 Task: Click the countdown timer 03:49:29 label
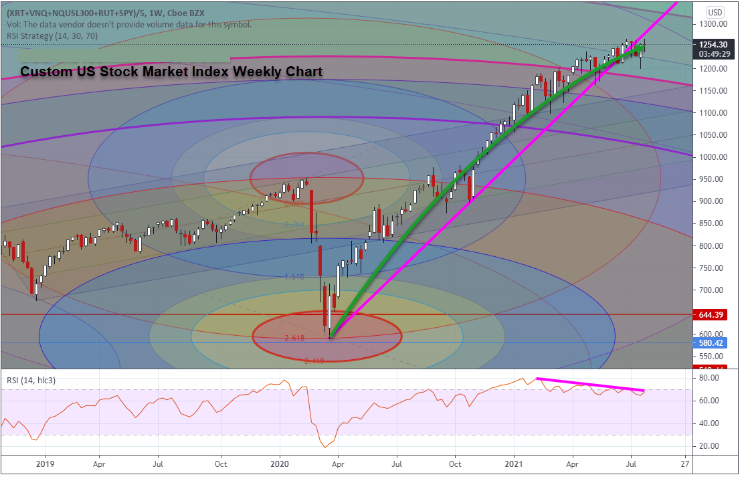coord(715,54)
